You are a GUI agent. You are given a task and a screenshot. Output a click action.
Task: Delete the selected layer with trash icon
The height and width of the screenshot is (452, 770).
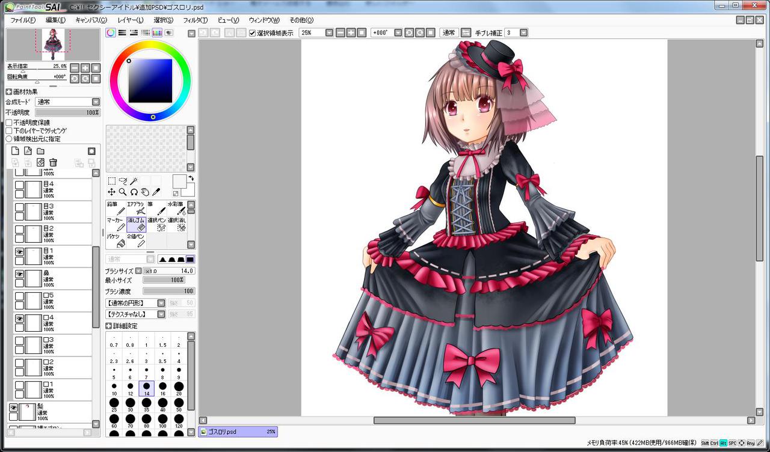pos(53,162)
